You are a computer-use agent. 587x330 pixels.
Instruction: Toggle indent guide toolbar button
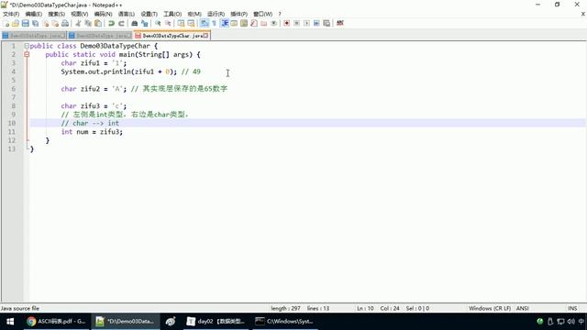(x=224, y=23)
